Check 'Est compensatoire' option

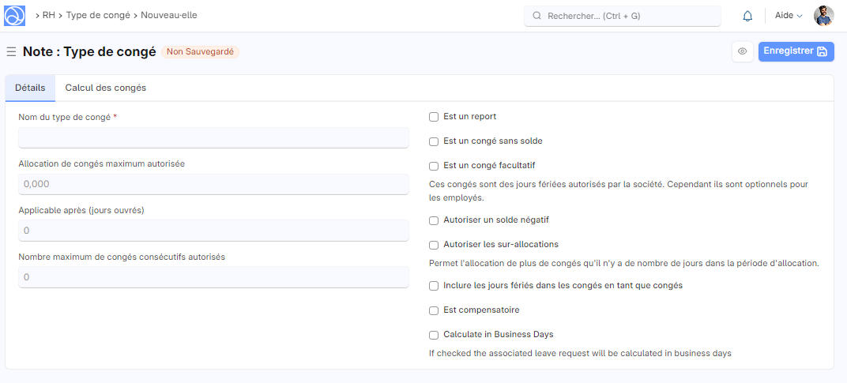point(434,310)
